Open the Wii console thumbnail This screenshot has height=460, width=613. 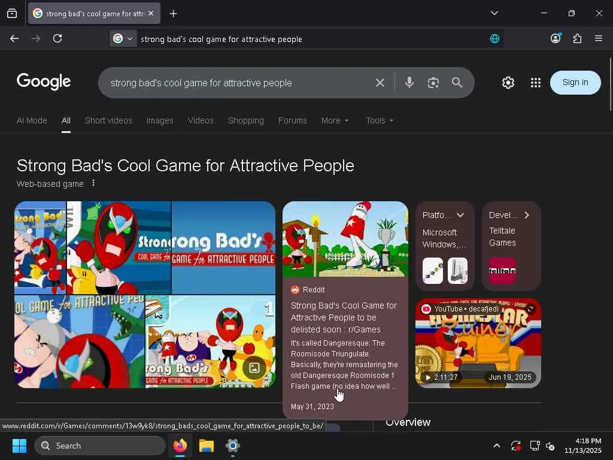(x=457, y=271)
